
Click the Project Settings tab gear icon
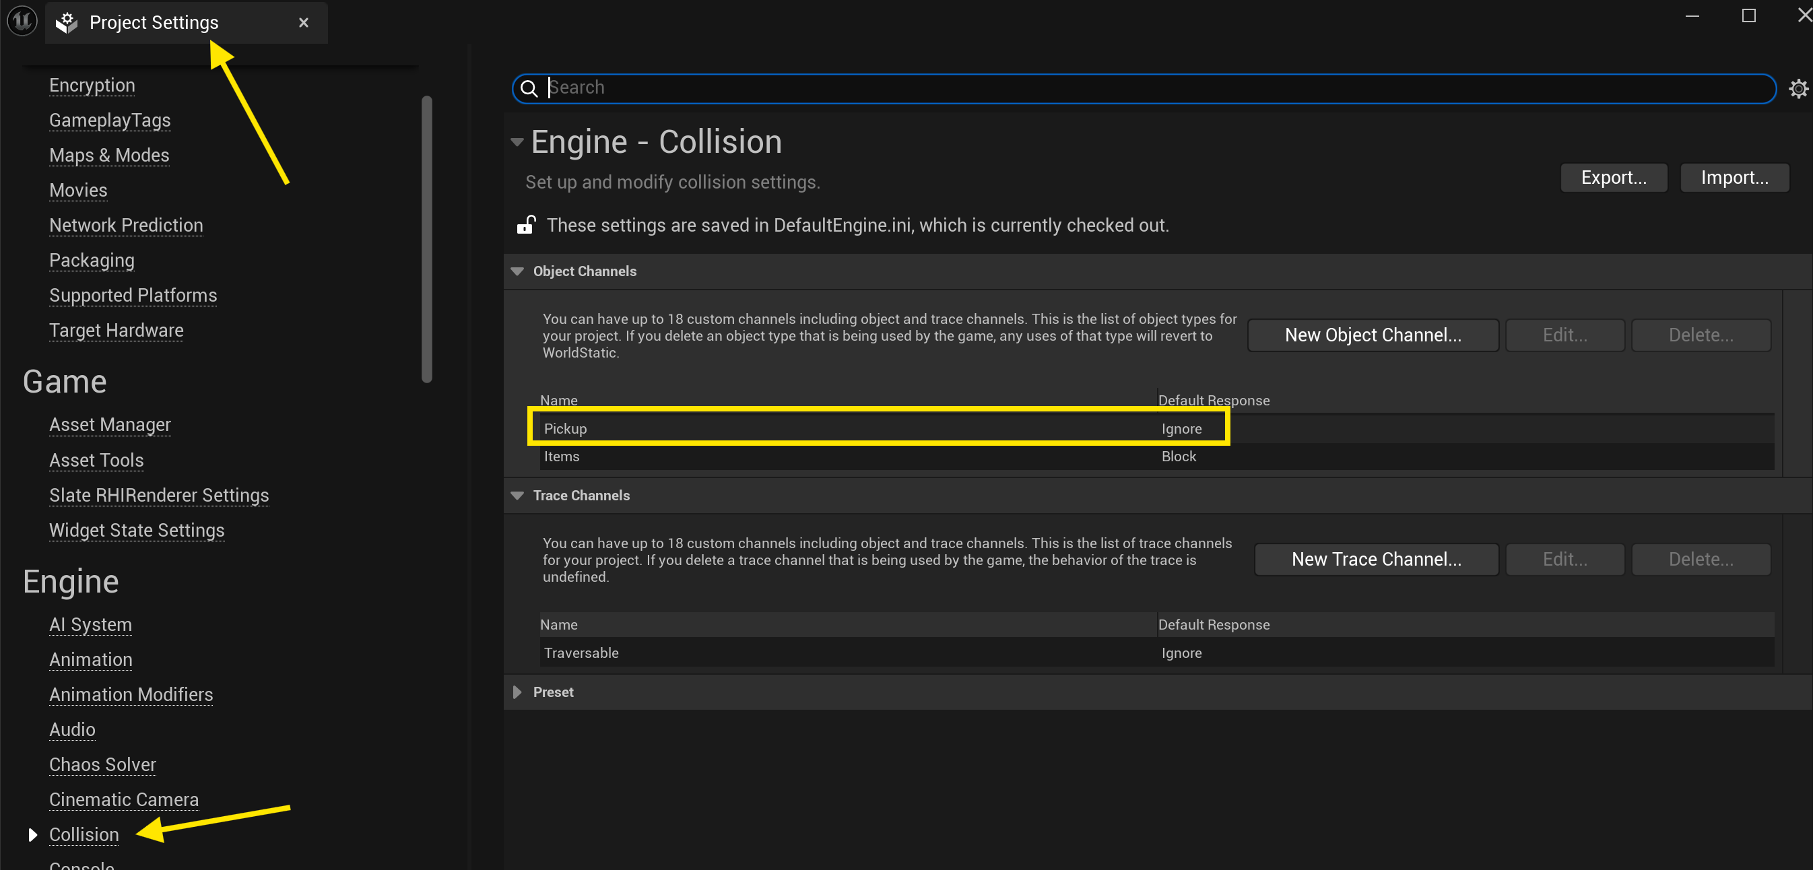click(x=67, y=22)
